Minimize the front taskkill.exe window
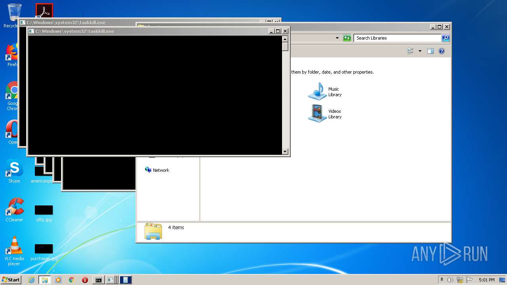The width and height of the screenshot is (507, 285). pos(271,31)
